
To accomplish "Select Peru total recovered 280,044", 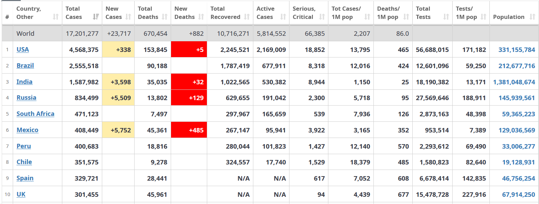I will pyautogui.click(x=238, y=147).
